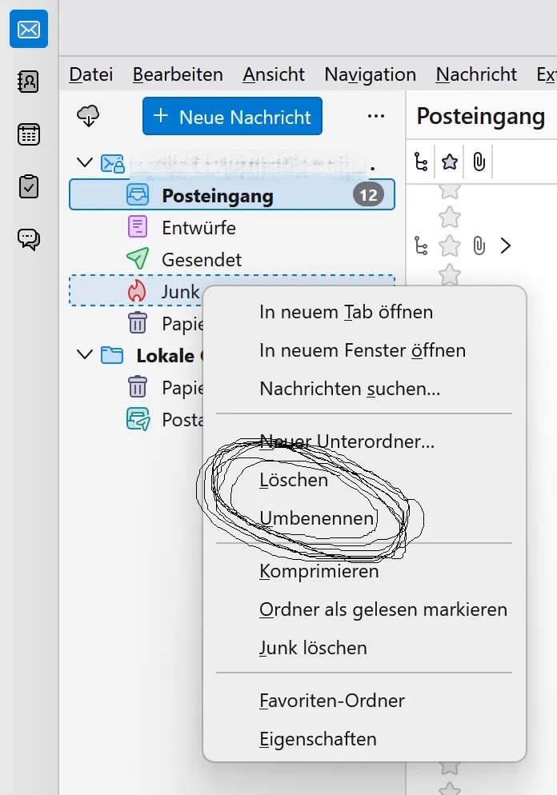Open the Address Book space
The width and height of the screenshot is (557, 795).
[x=28, y=82]
